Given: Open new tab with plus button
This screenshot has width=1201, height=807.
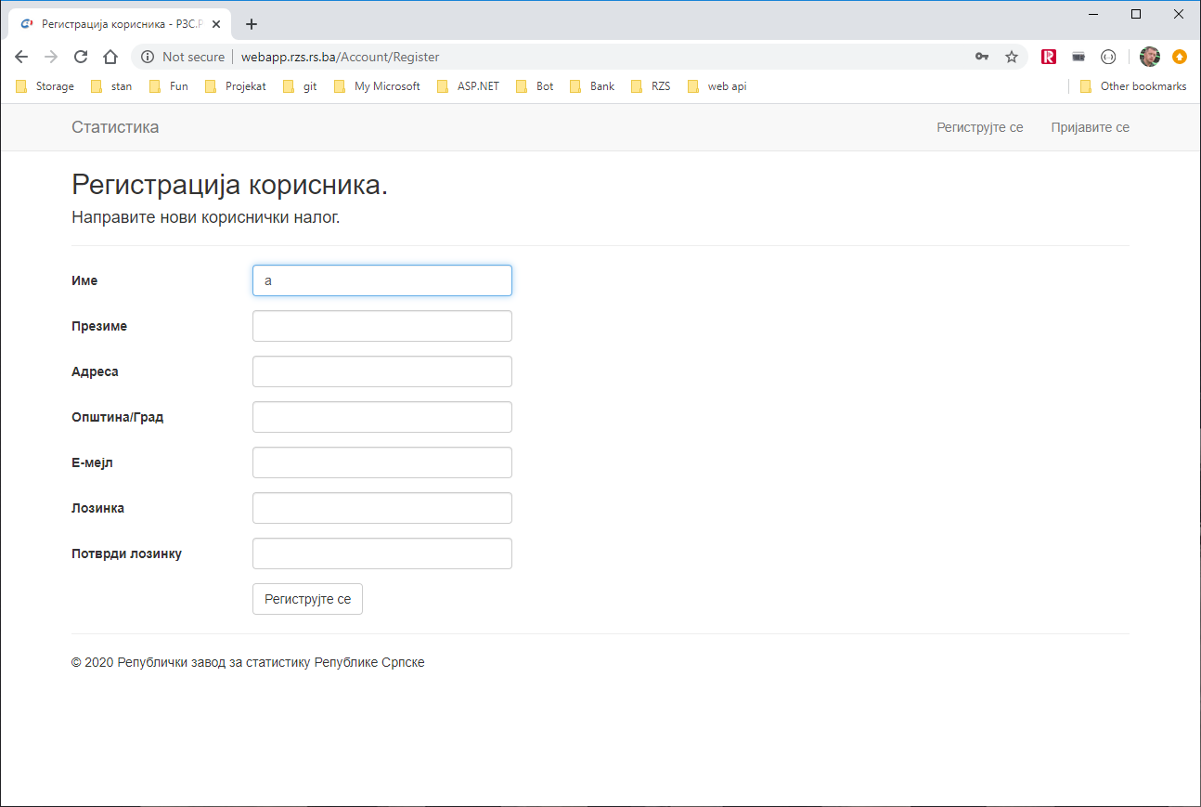Looking at the screenshot, I should pyautogui.click(x=252, y=24).
